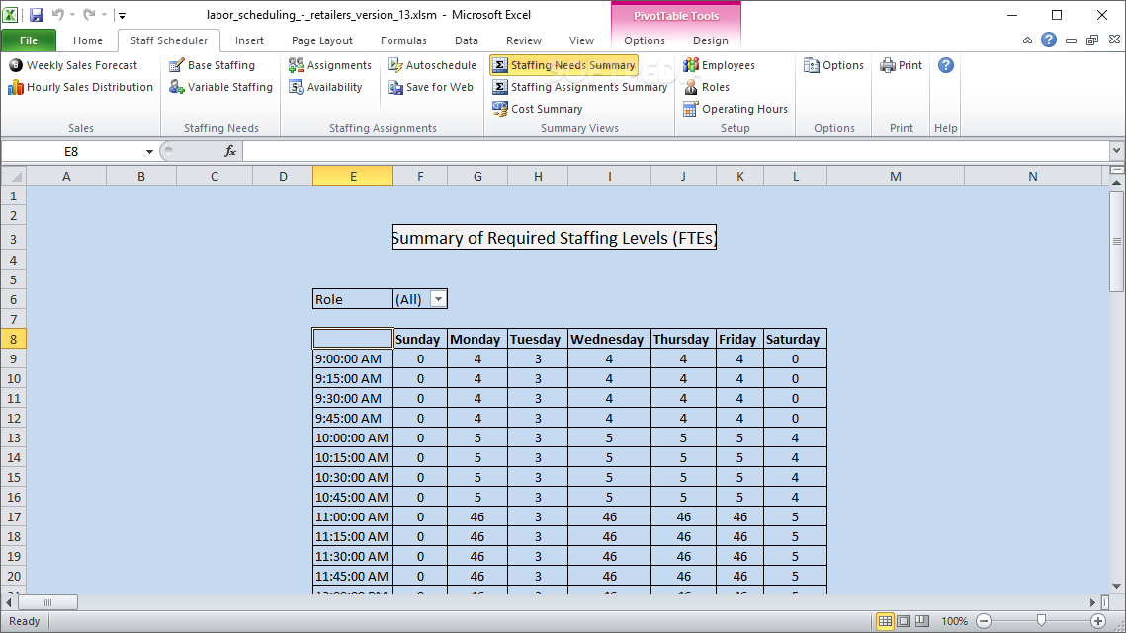
Task: Open Weekly Sales Forecast
Action: 73,65
